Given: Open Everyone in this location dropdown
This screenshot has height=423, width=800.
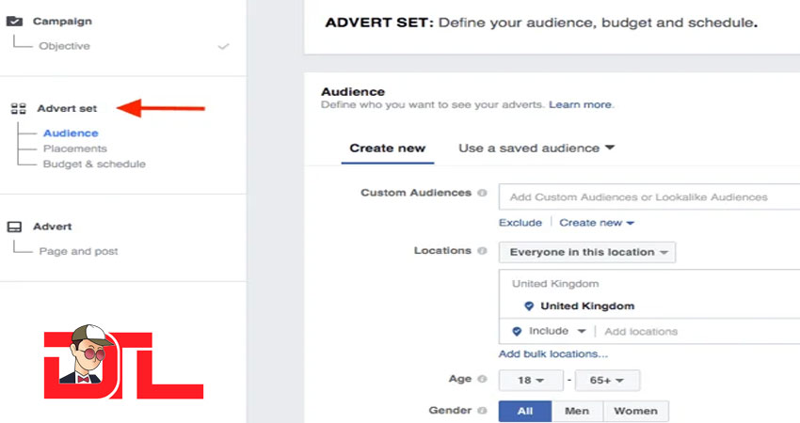Looking at the screenshot, I should pos(587,252).
